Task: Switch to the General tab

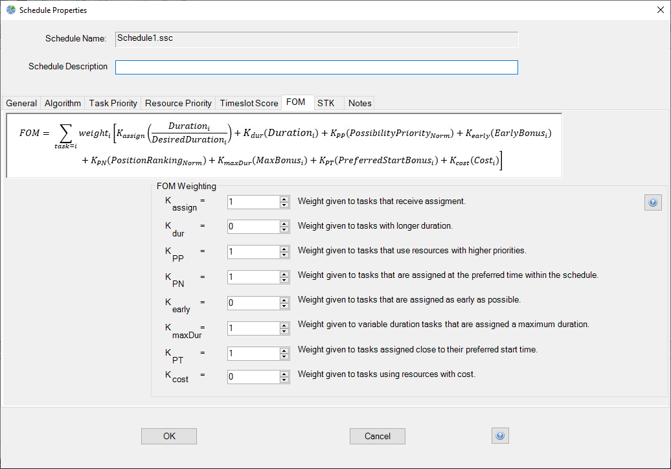Action: coord(21,103)
